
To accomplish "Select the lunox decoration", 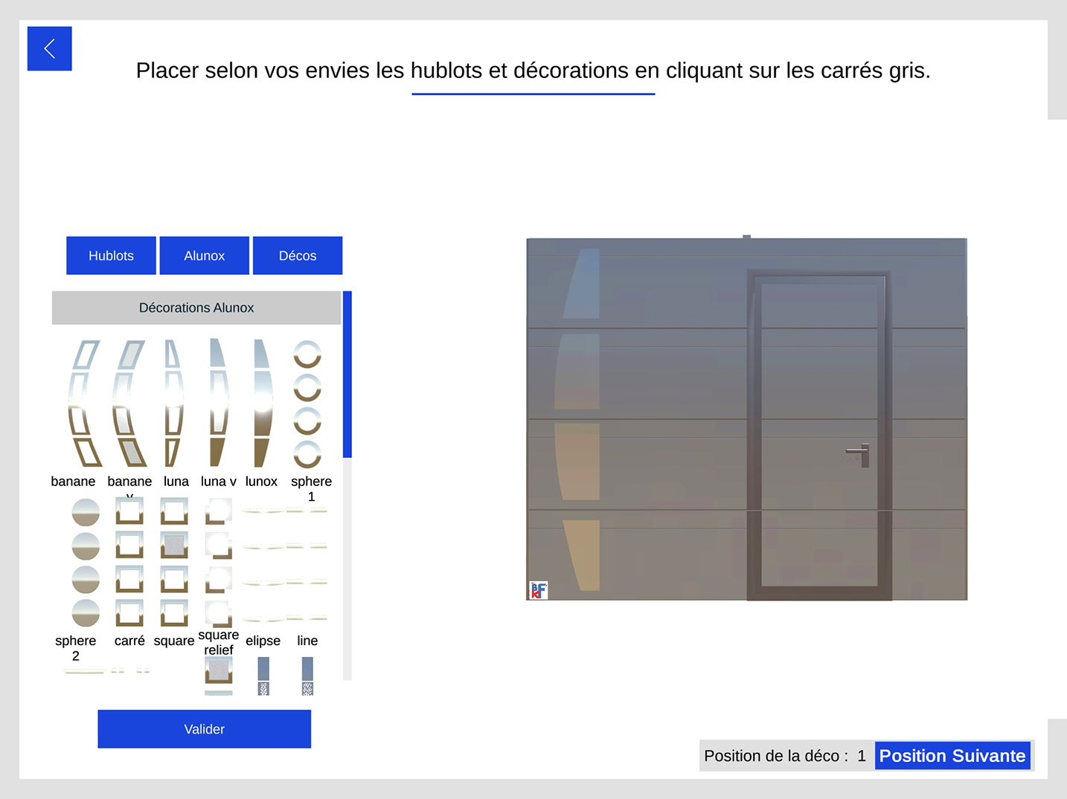I will tap(262, 403).
